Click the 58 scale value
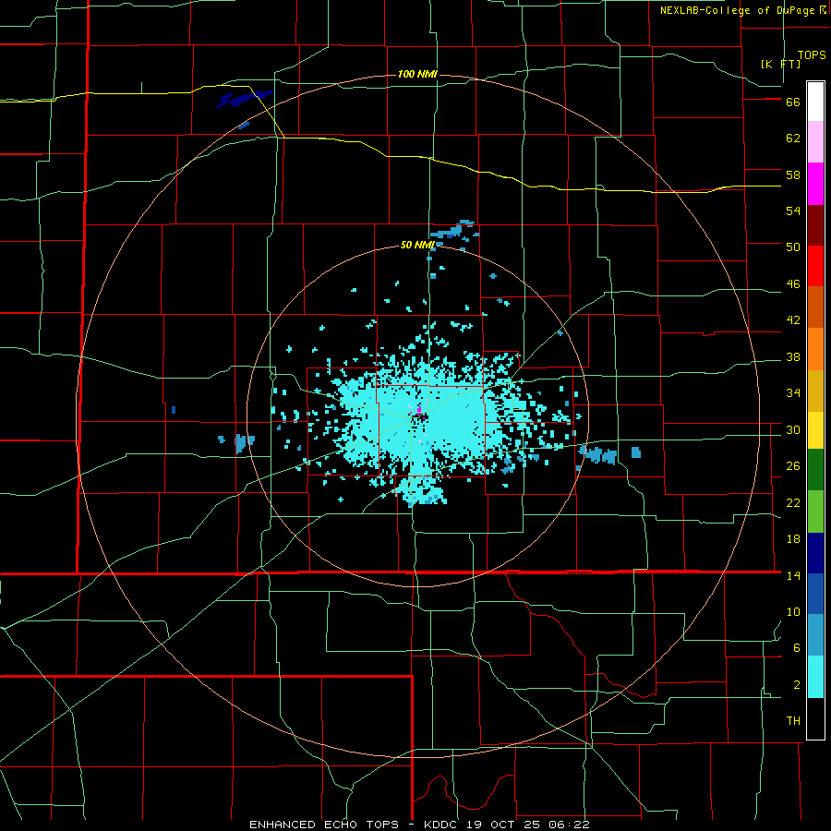This screenshot has width=831, height=831. (793, 175)
